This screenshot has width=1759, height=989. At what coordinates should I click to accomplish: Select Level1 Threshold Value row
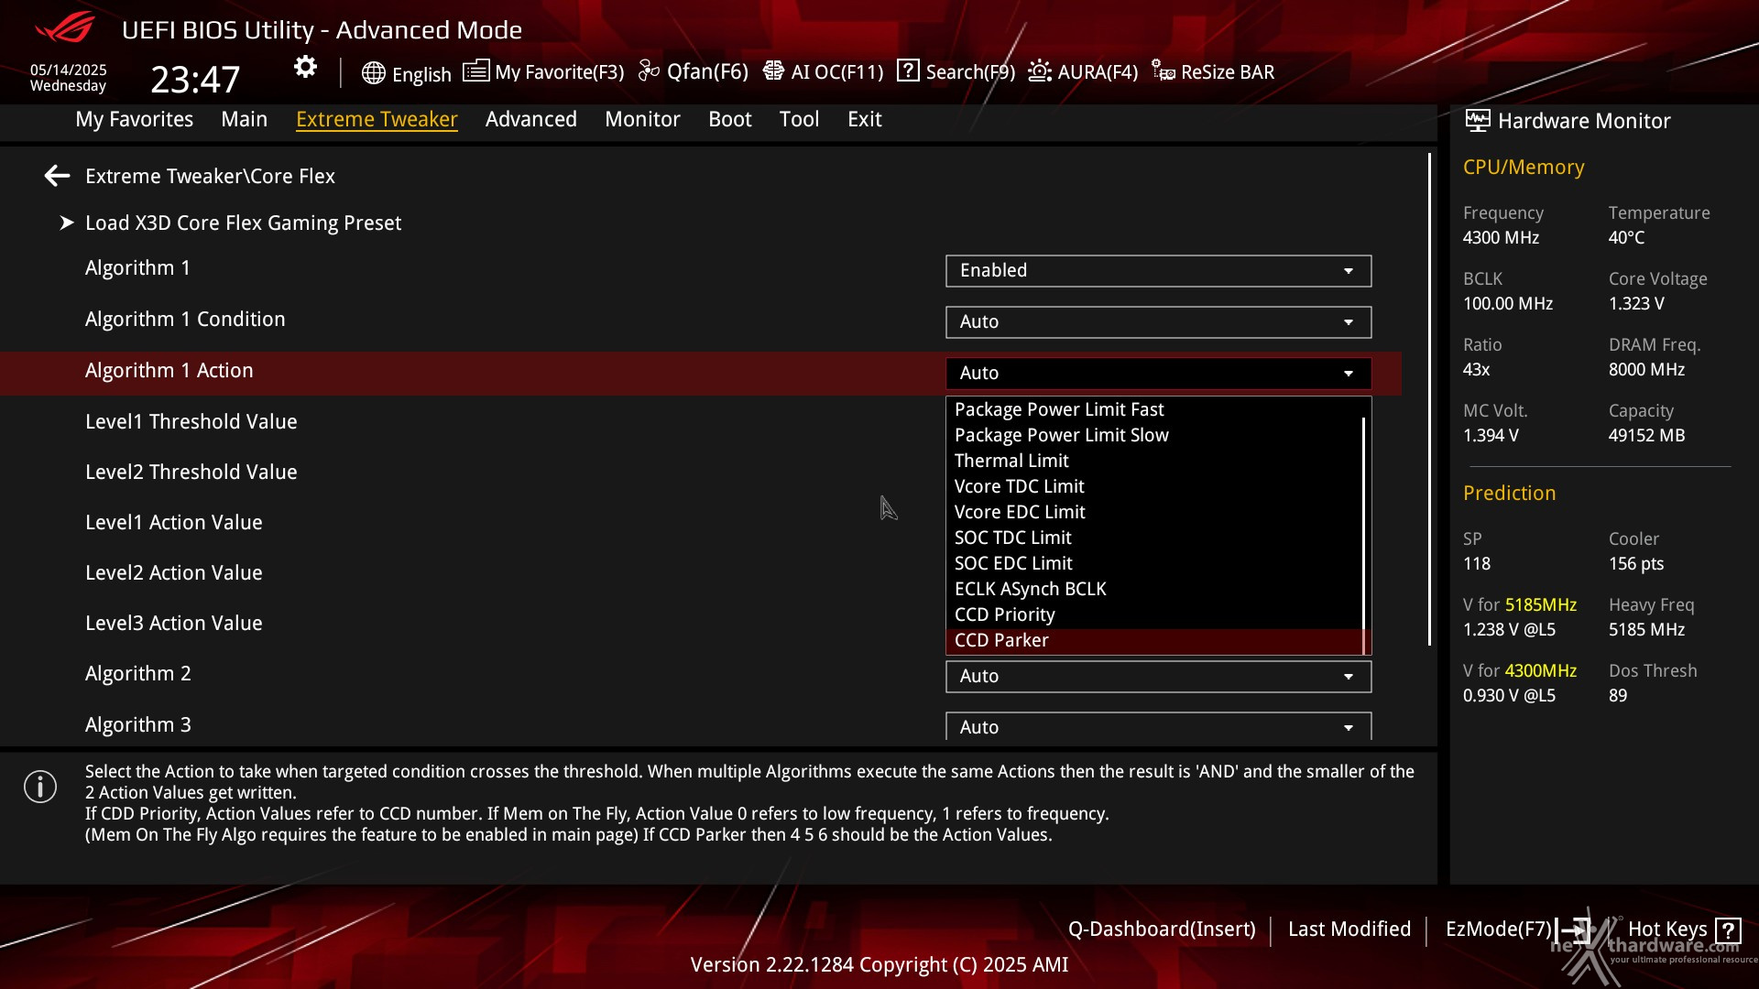click(x=701, y=422)
